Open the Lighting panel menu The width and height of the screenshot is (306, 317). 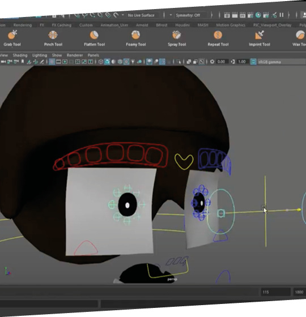[40, 55]
